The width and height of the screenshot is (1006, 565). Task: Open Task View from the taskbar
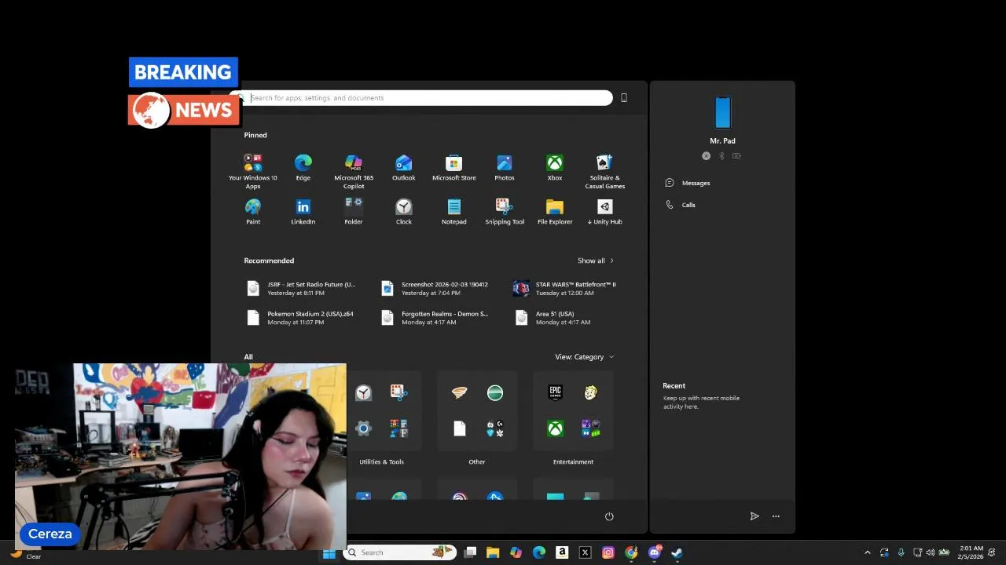click(x=470, y=552)
